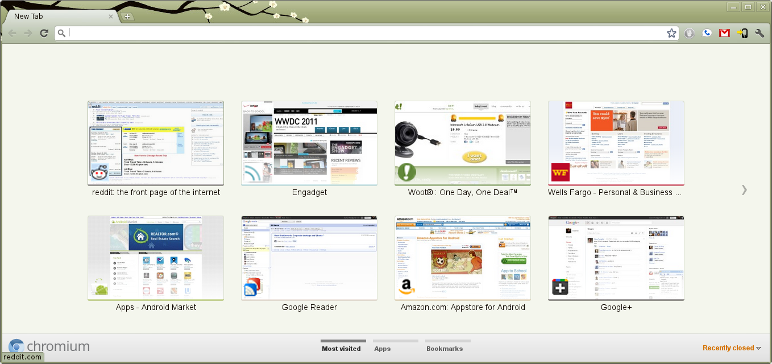772x364 pixels.
Task: Click the 'Google Reader' title text
Action: (309, 307)
